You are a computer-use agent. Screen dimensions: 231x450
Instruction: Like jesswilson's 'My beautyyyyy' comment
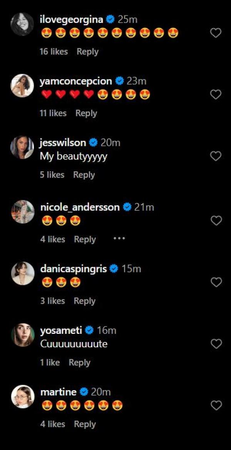tap(216, 156)
